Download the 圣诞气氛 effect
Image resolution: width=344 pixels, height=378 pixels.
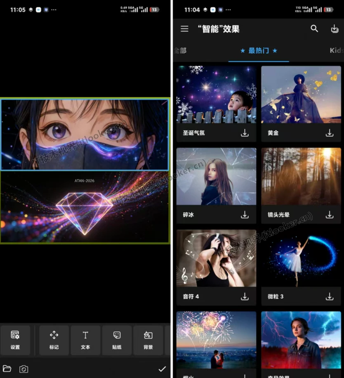[x=245, y=133]
